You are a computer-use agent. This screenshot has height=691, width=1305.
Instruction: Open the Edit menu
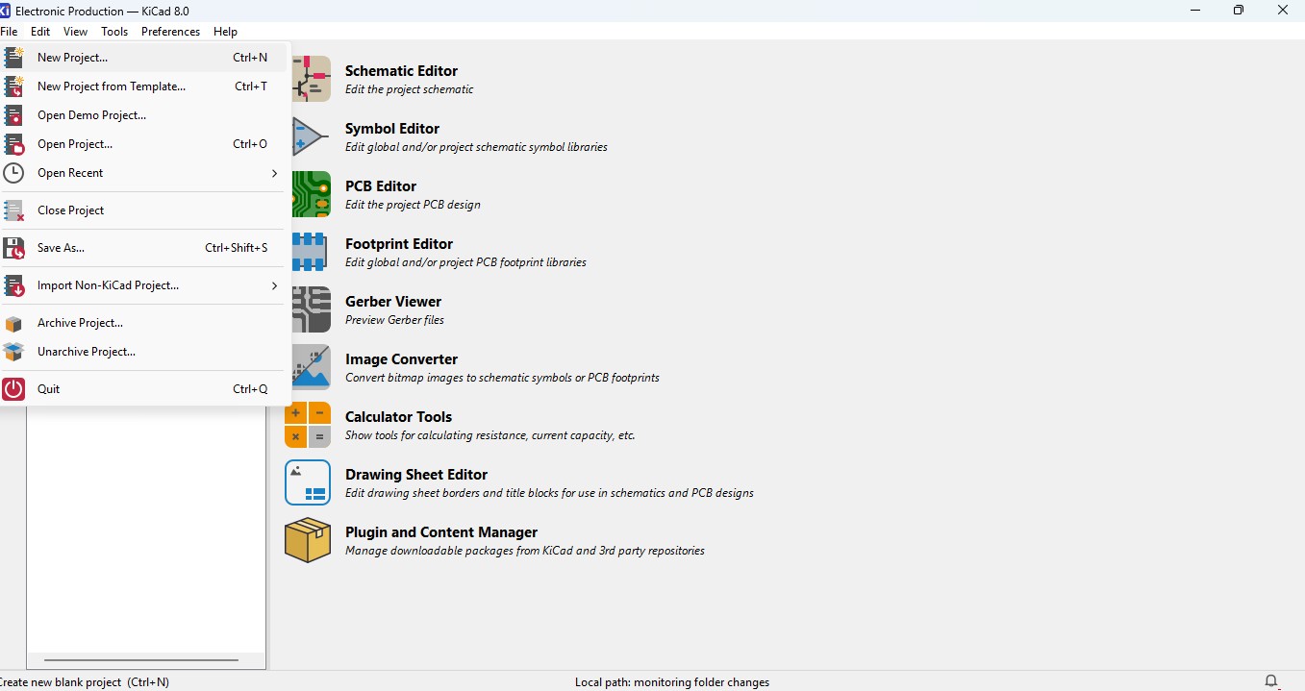[40, 32]
